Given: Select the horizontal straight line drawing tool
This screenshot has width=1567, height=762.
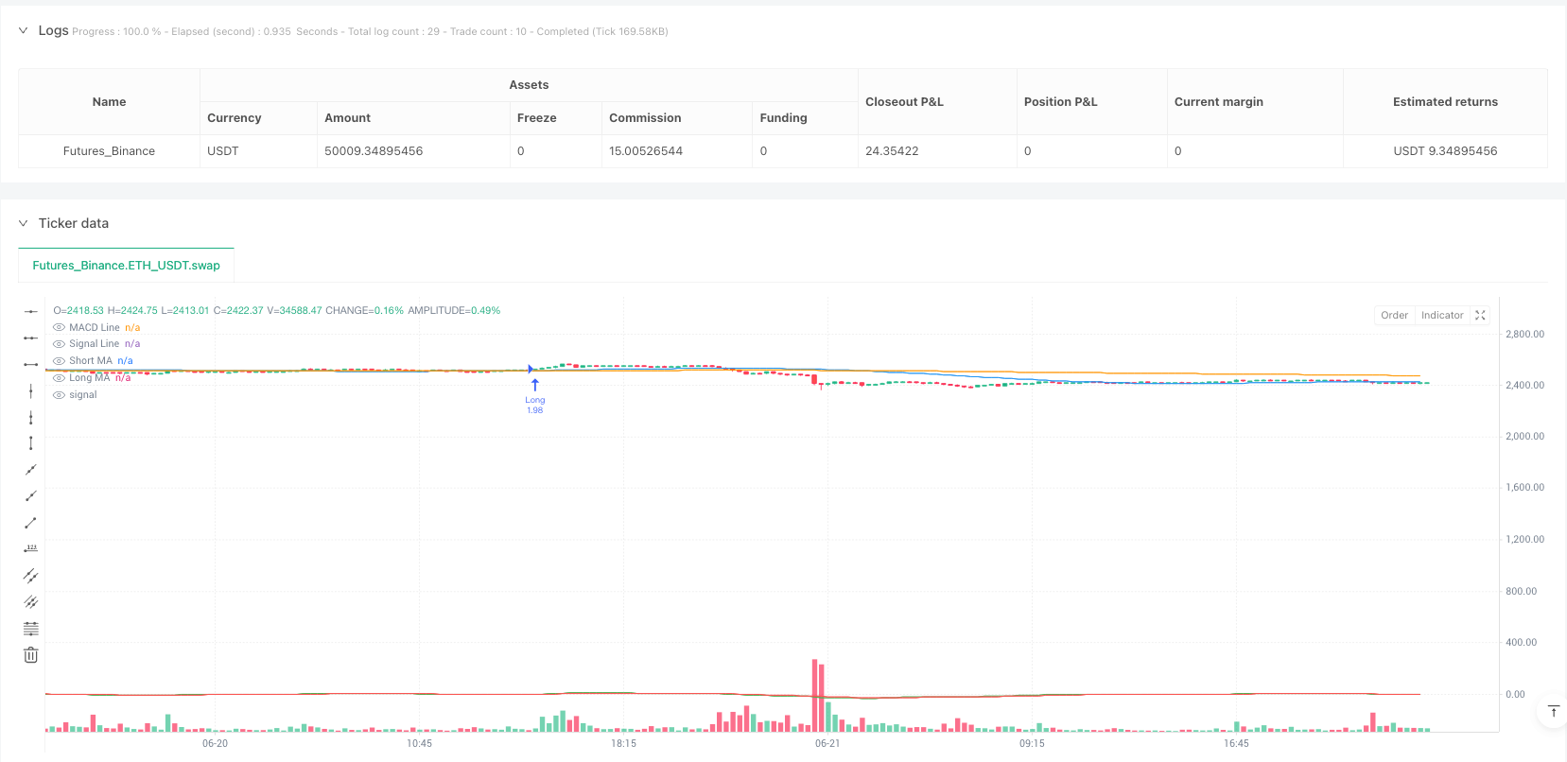Looking at the screenshot, I should pos(30,311).
